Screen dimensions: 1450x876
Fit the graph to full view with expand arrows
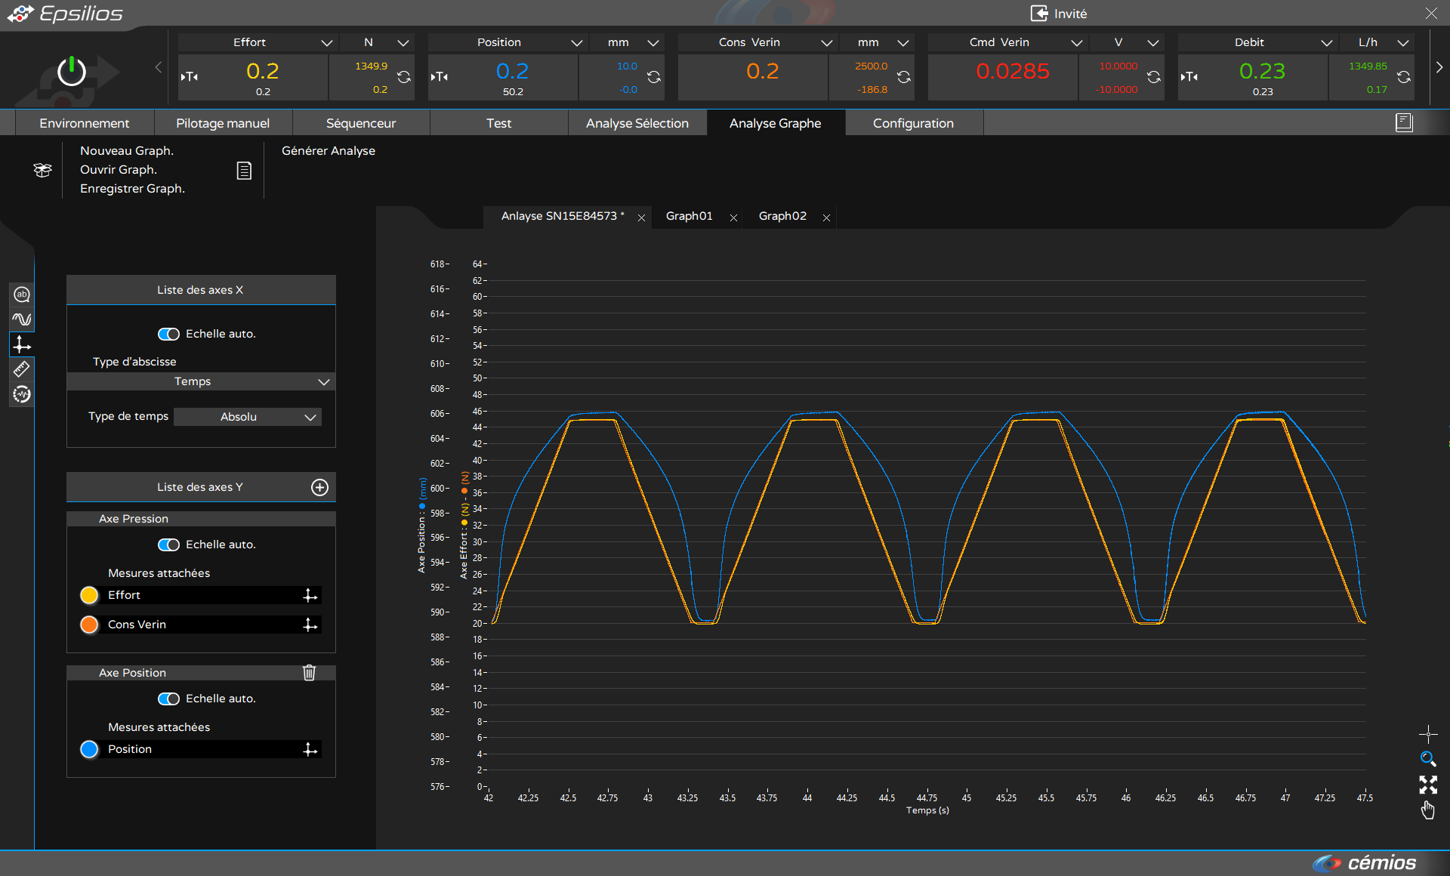(x=1428, y=785)
